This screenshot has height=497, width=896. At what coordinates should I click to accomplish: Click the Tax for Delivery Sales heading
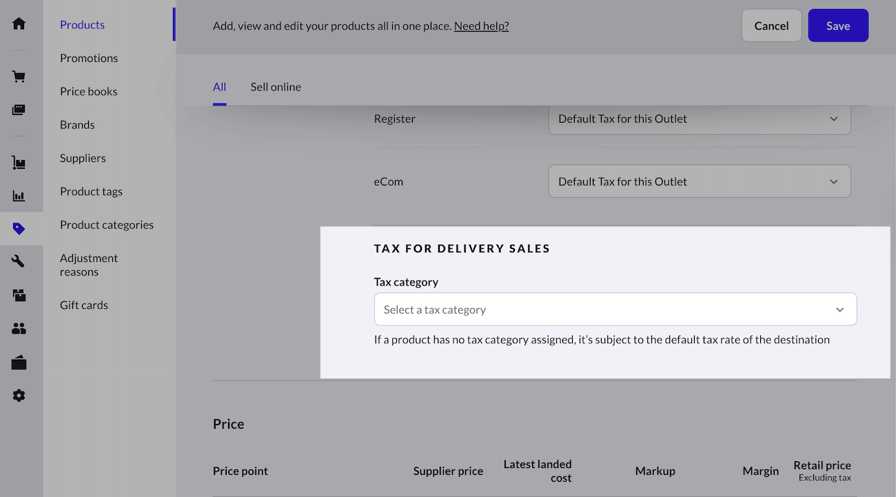point(462,249)
